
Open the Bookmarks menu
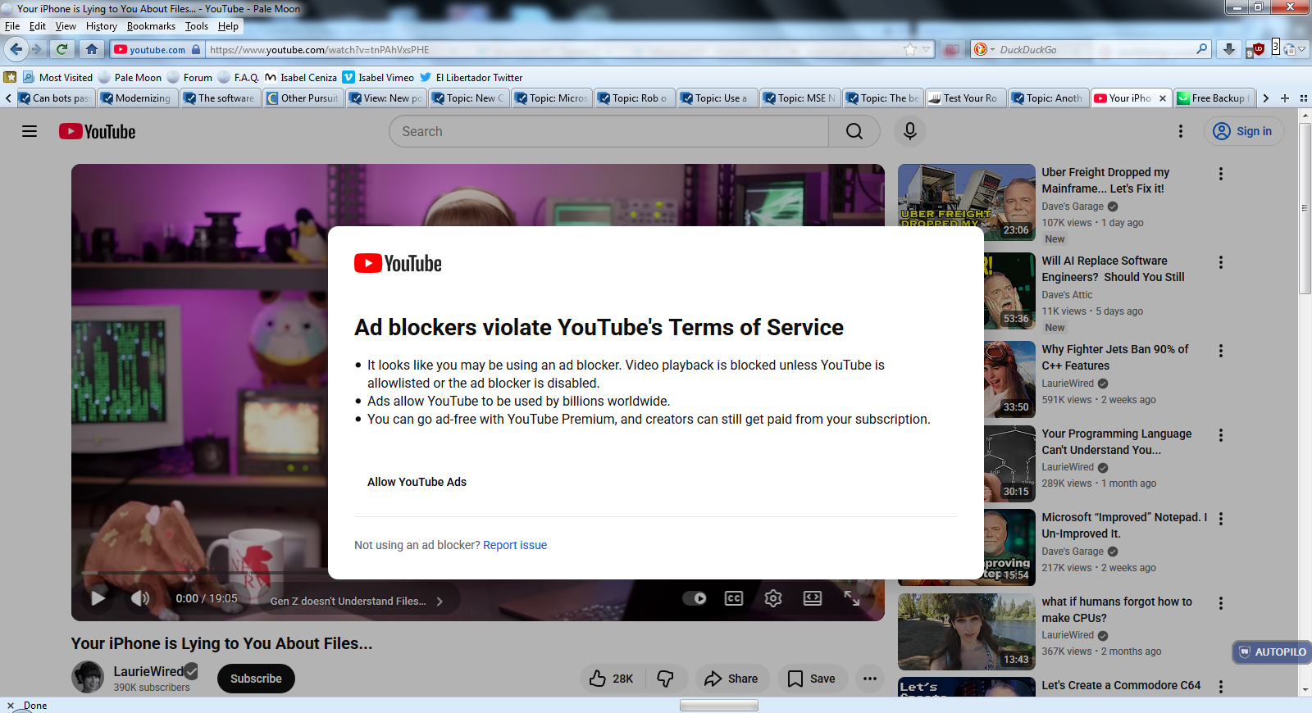pyautogui.click(x=151, y=26)
